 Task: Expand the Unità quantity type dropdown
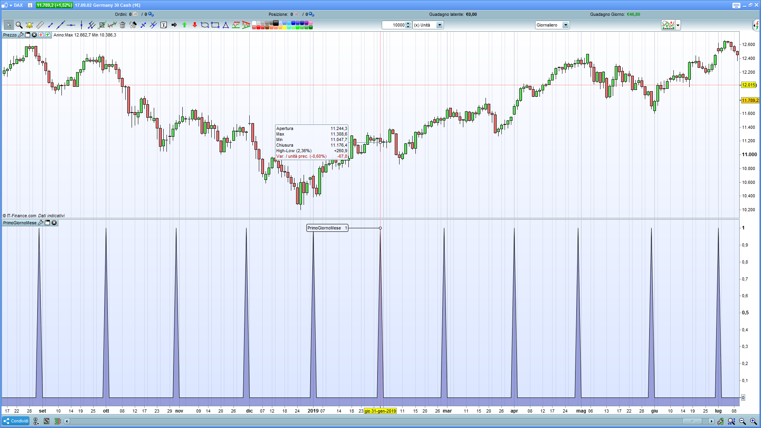tap(440, 25)
